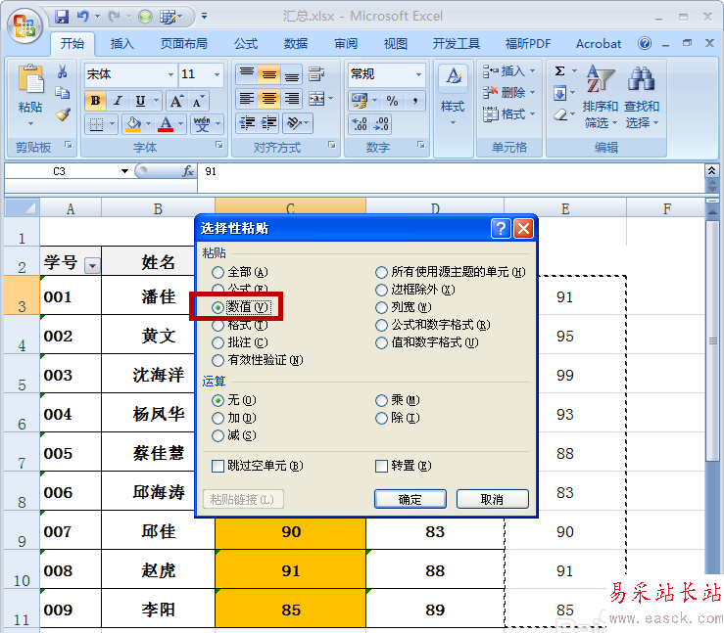
Task: Toggle italic formatting
Action: [119, 101]
